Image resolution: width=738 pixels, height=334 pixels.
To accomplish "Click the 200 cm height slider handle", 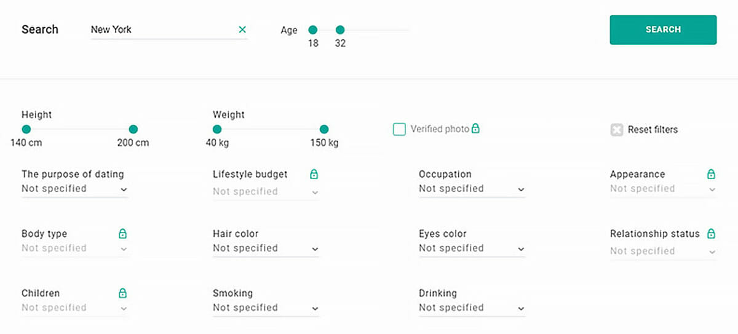I will pyautogui.click(x=133, y=129).
